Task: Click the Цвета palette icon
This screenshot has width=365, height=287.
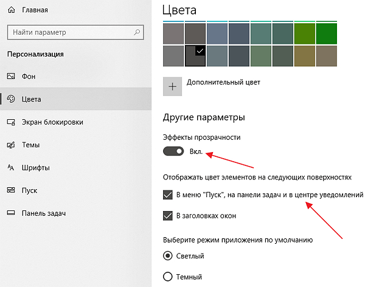Action: 10,99
